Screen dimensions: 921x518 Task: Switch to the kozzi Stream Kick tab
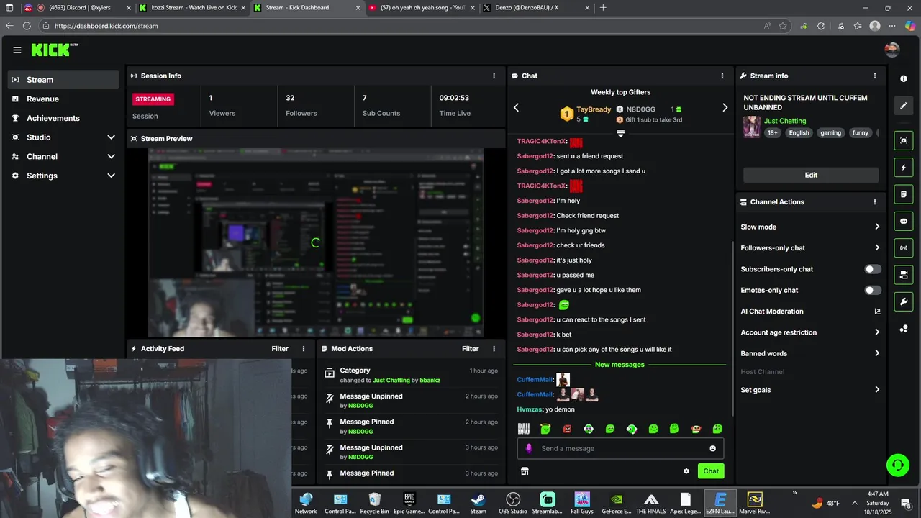click(193, 8)
